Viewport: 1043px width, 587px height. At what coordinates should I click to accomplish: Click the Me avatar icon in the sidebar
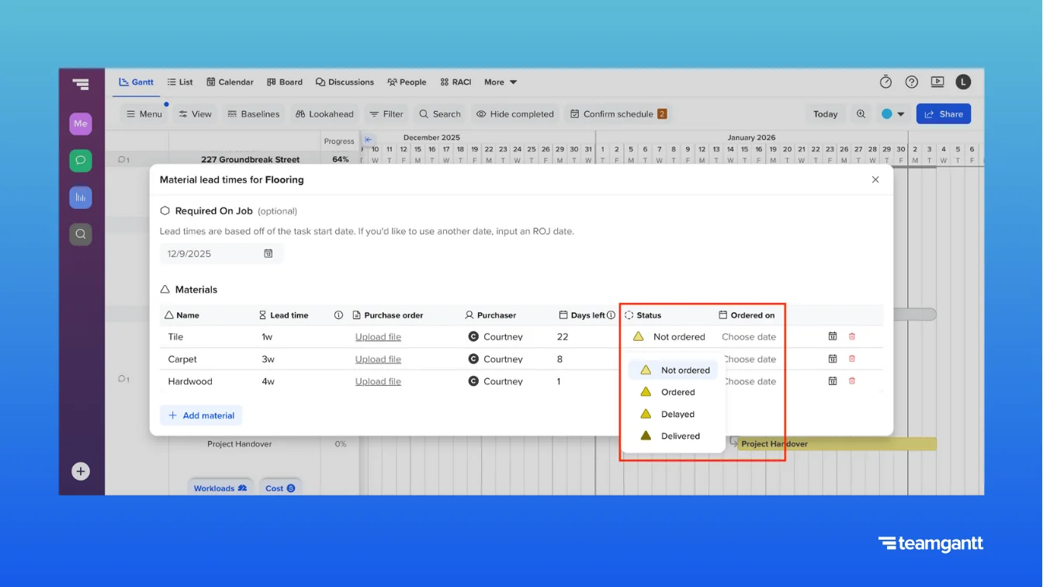(80, 123)
